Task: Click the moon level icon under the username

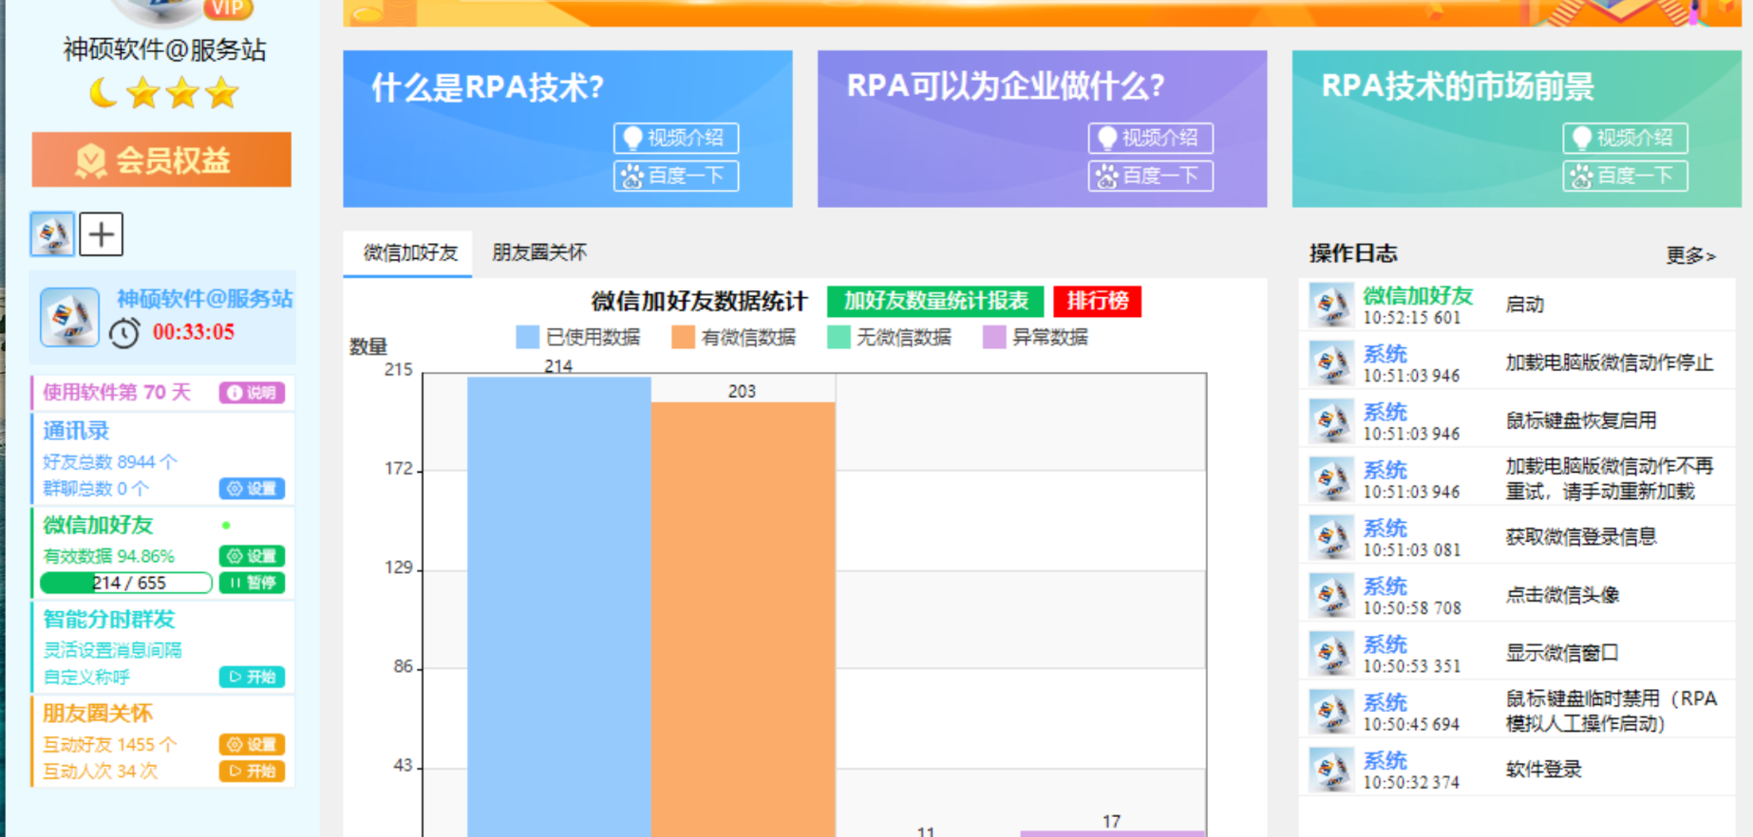Action: point(103,93)
